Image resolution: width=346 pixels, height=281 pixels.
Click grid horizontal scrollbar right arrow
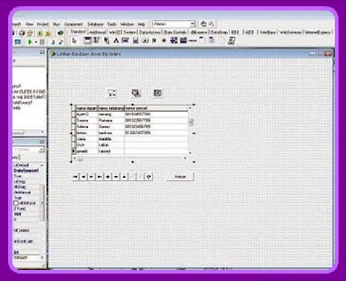pos(185,158)
